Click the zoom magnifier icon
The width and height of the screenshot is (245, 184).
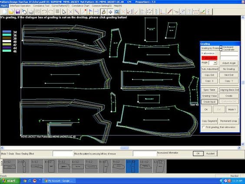point(117,12)
